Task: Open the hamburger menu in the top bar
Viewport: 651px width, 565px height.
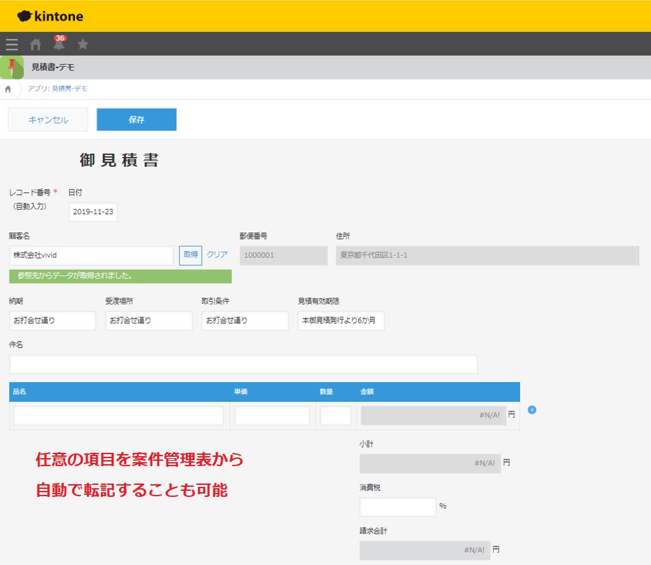Action: coord(11,44)
